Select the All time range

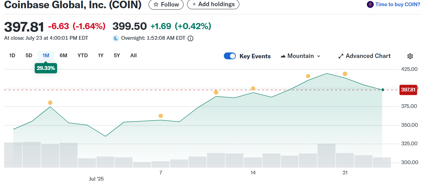[x=133, y=56]
